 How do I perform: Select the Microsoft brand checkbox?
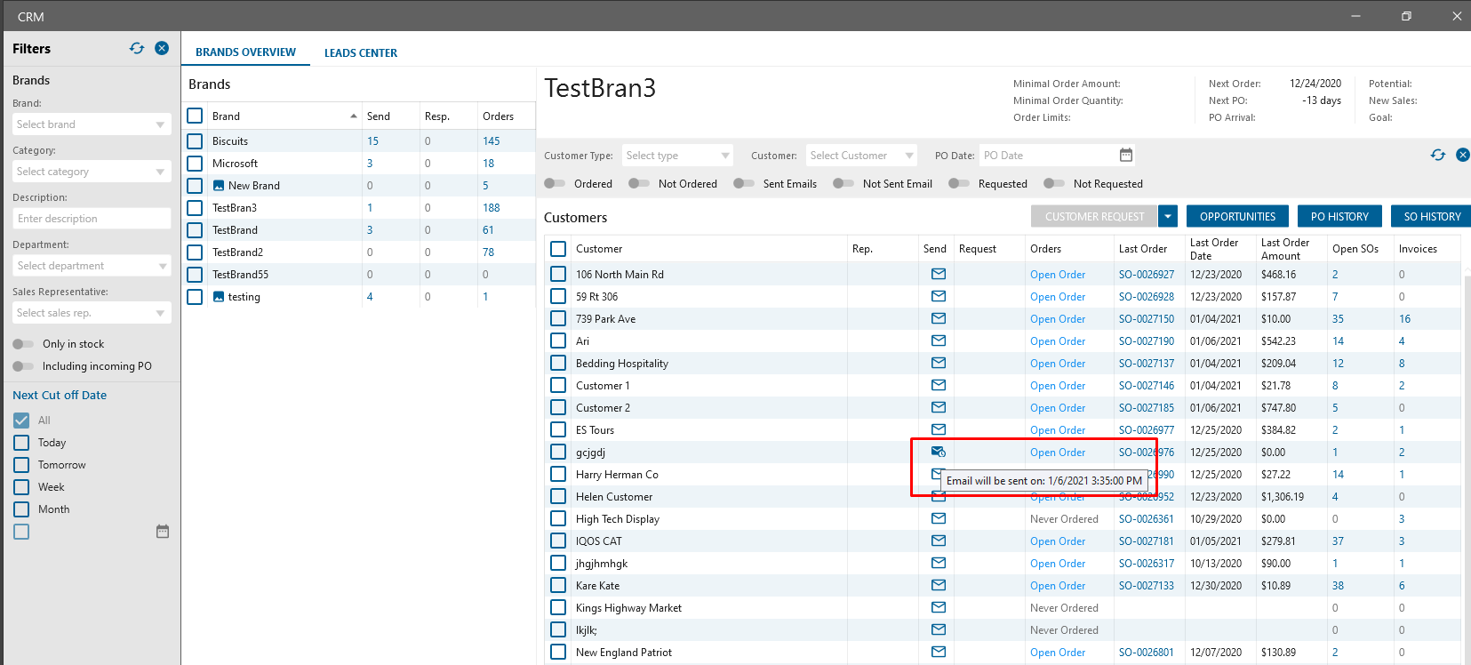pos(195,164)
